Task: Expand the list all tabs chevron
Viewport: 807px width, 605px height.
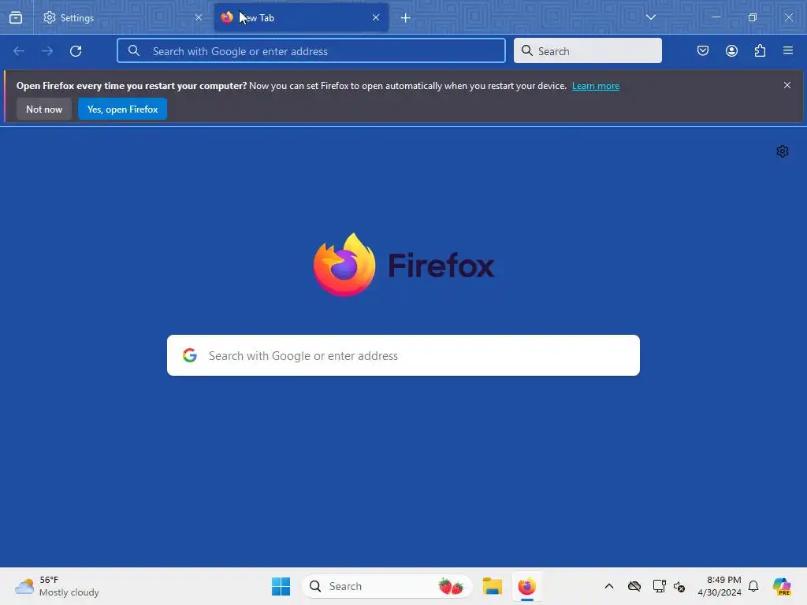Action: (650, 17)
